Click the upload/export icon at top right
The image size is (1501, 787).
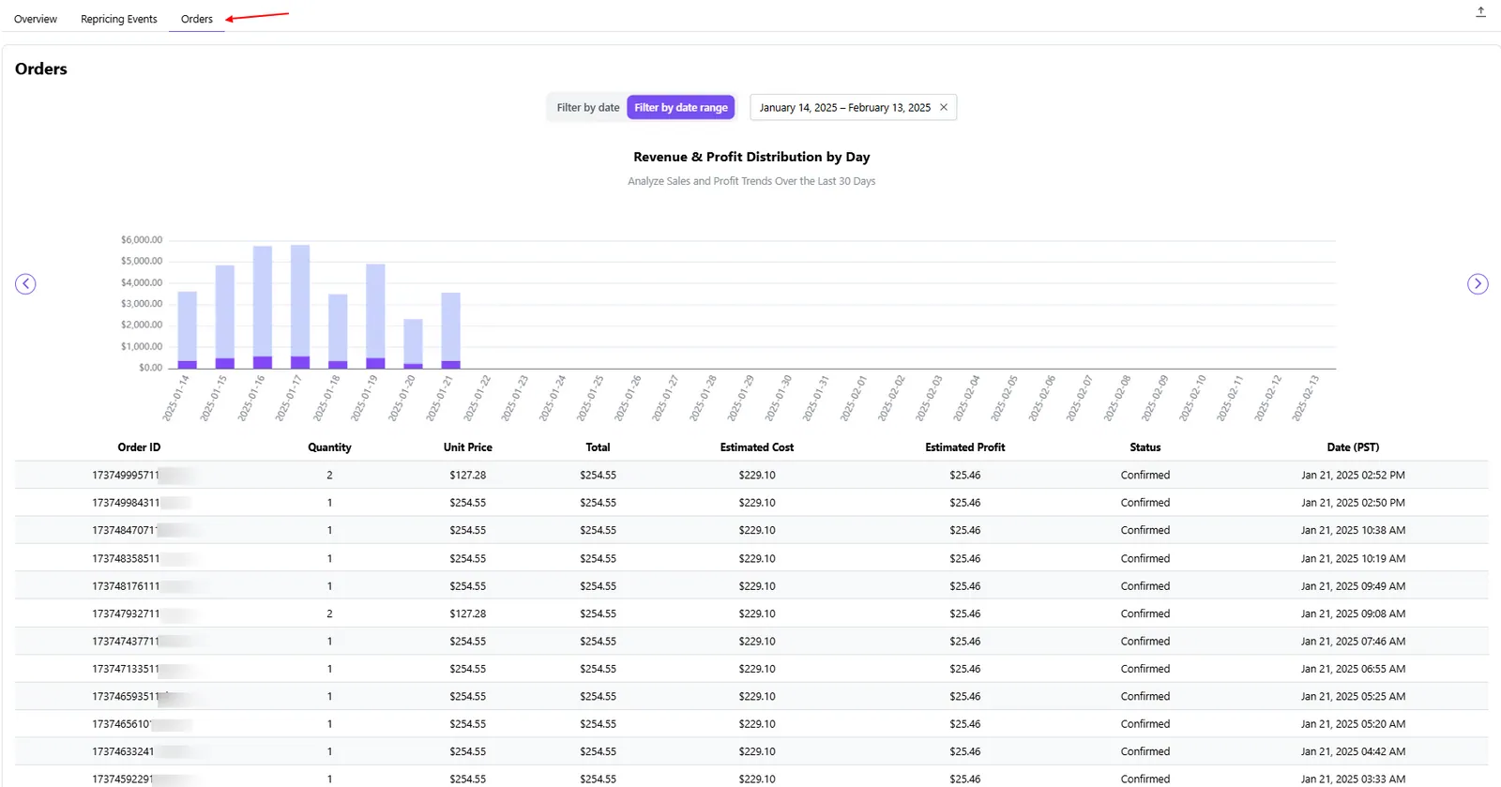tap(1480, 12)
